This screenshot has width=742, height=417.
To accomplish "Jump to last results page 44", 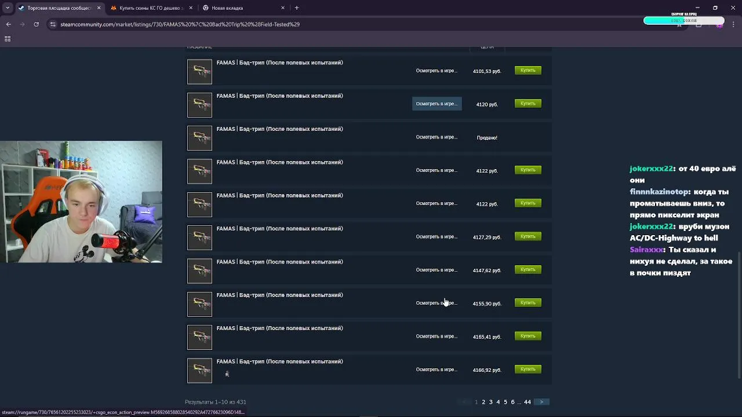I will pos(528,402).
